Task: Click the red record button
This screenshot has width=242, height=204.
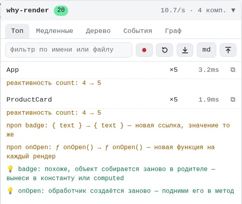Action: 144,50
